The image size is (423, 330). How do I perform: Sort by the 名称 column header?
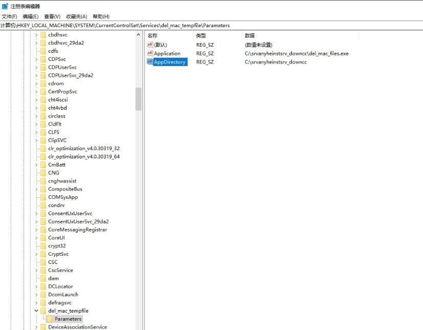[153, 35]
